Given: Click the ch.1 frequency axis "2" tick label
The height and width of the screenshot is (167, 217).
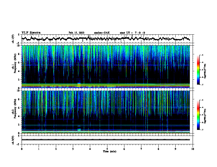Looking at the screenshot, I should (x=19, y=80).
